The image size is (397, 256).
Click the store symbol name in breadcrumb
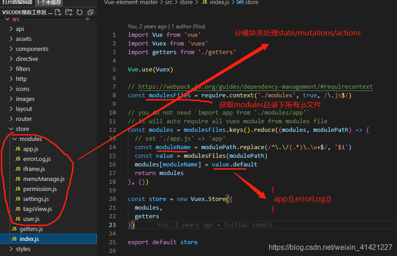pos(251,2)
